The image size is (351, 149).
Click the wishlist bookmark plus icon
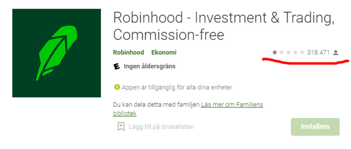[121, 127]
